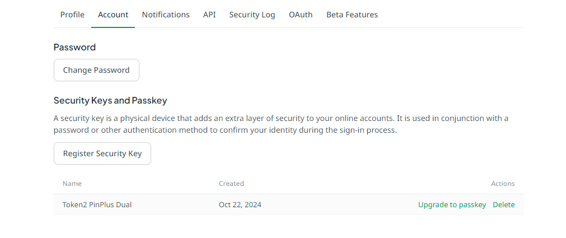Open the OAuth tab
The image size is (566, 238).
pyautogui.click(x=301, y=15)
